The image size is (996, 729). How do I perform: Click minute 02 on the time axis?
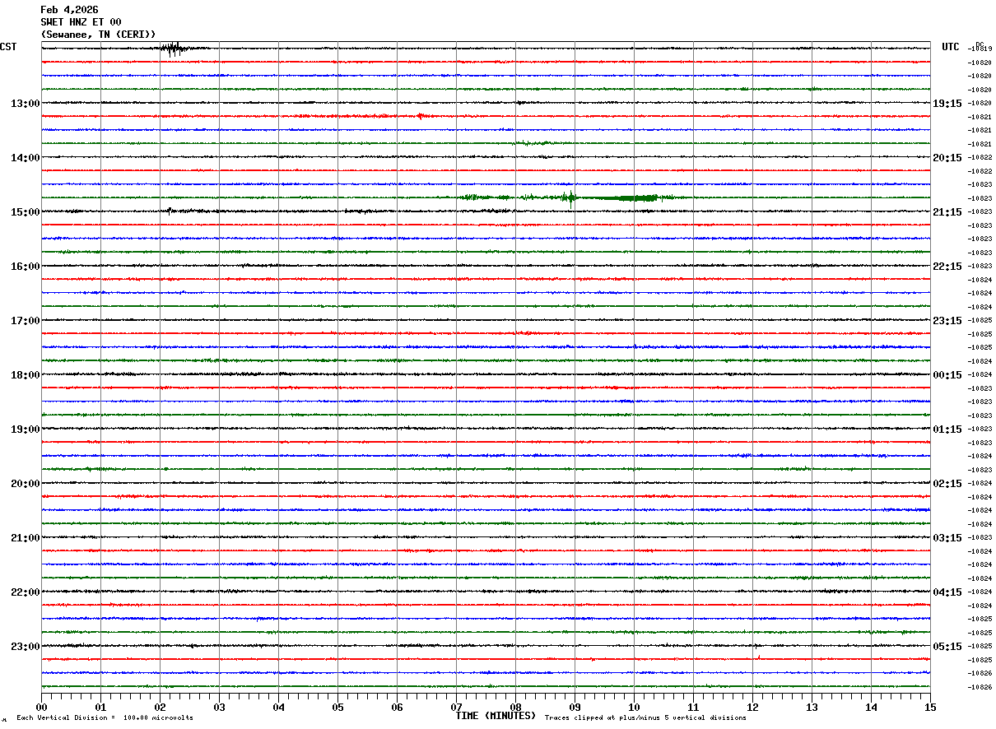click(x=160, y=707)
